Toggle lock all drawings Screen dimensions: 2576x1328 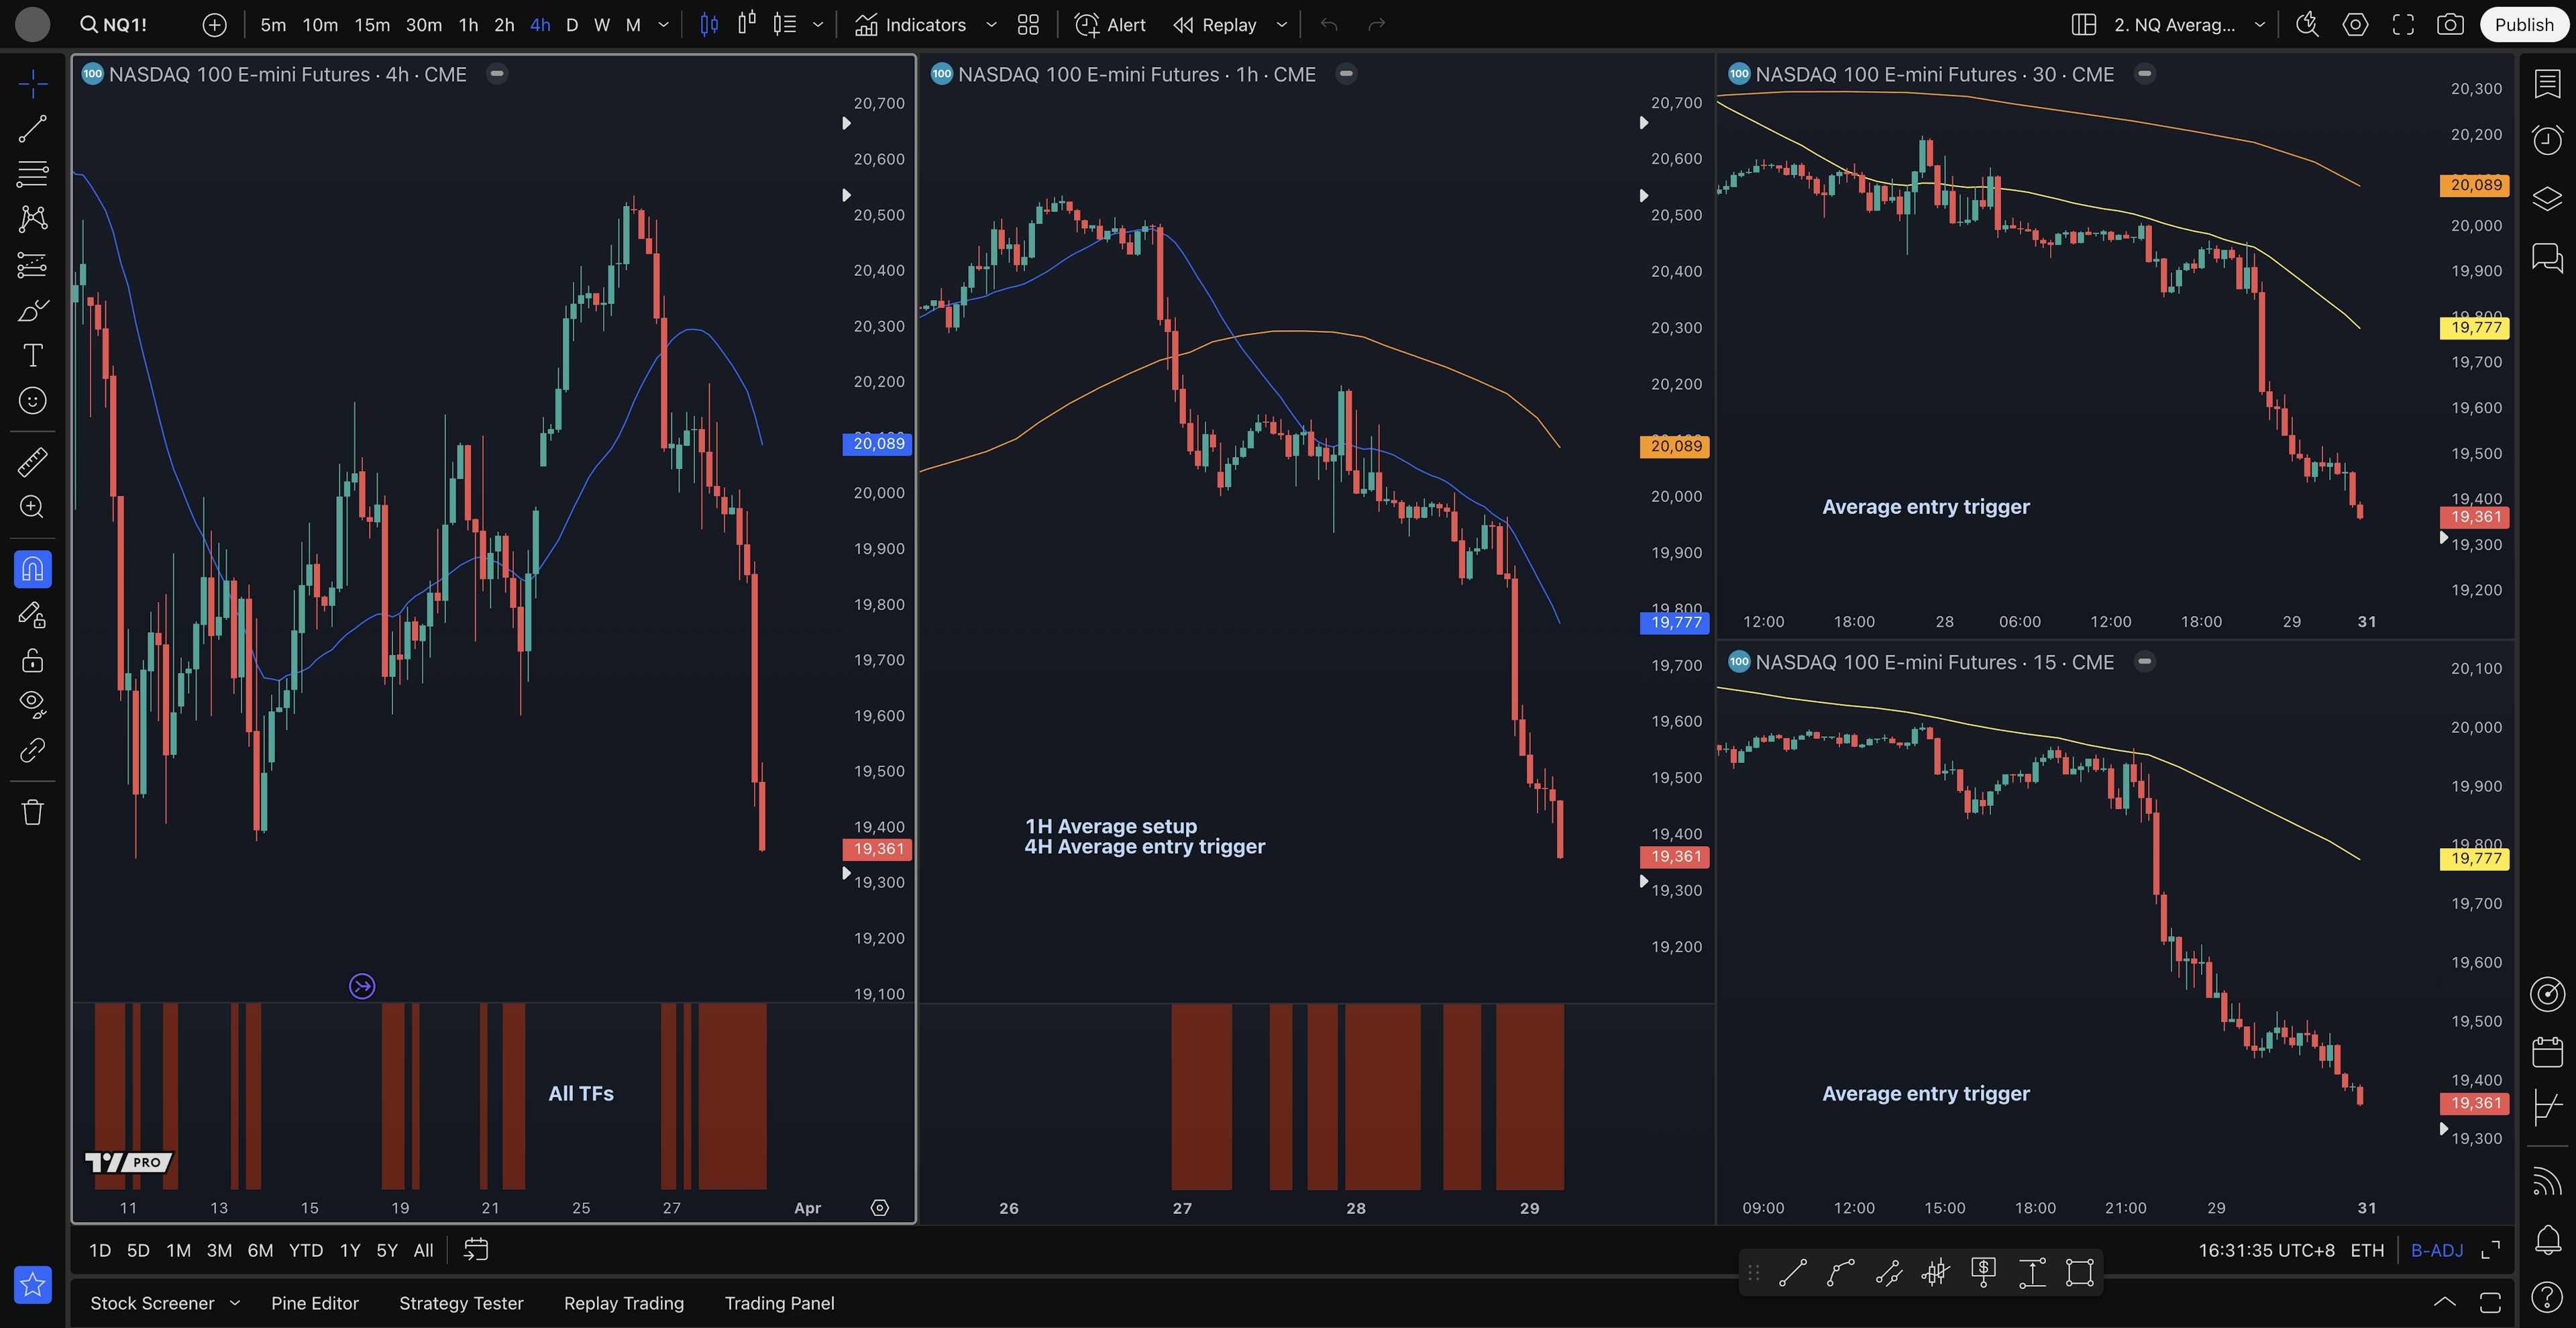click(32, 660)
